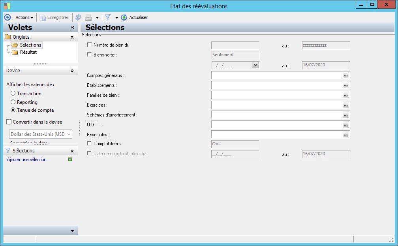Click the Enregistrer toolbar button
Screen dimensions: 398x246
(54, 17)
